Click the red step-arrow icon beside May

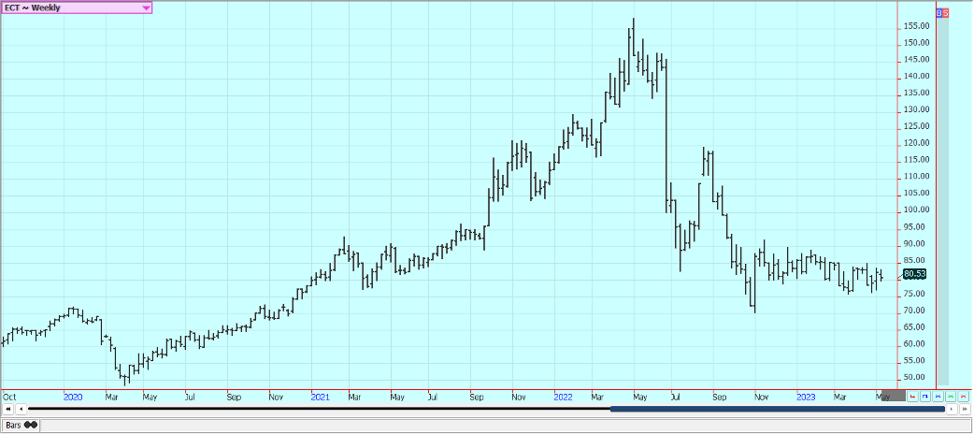point(912,396)
